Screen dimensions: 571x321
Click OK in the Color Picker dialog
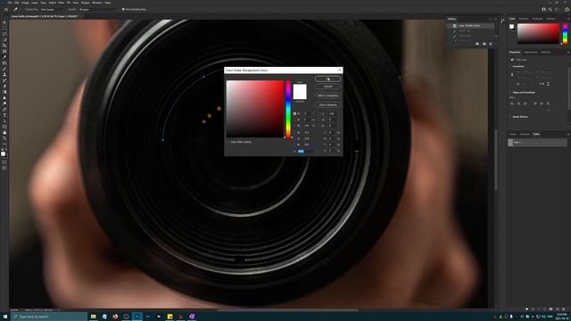pyautogui.click(x=327, y=78)
